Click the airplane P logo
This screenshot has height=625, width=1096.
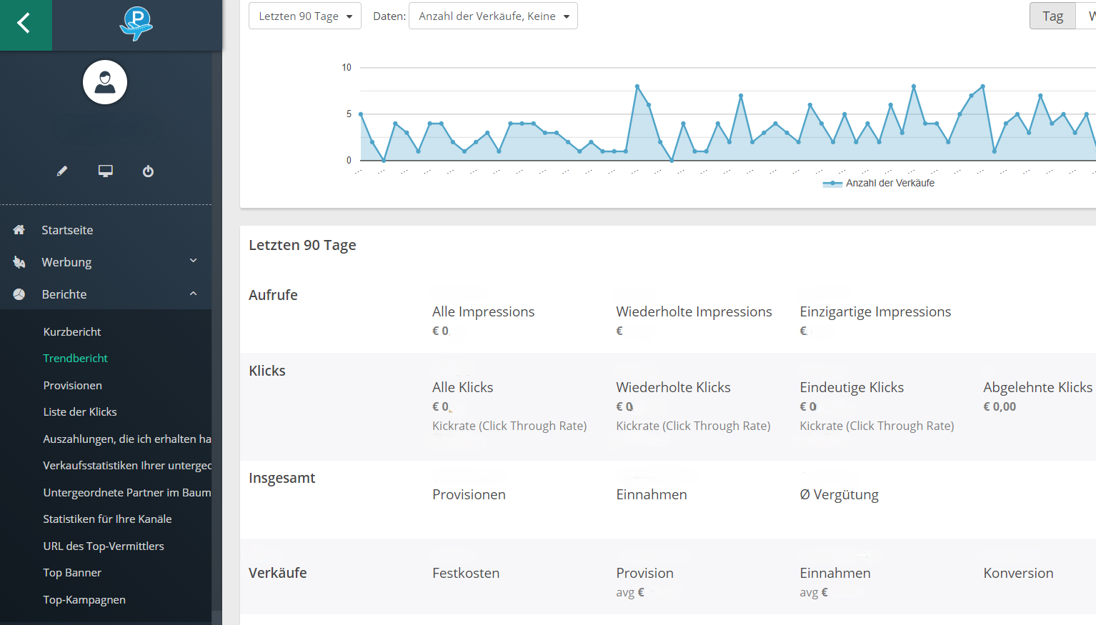click(x=136, y=24)
